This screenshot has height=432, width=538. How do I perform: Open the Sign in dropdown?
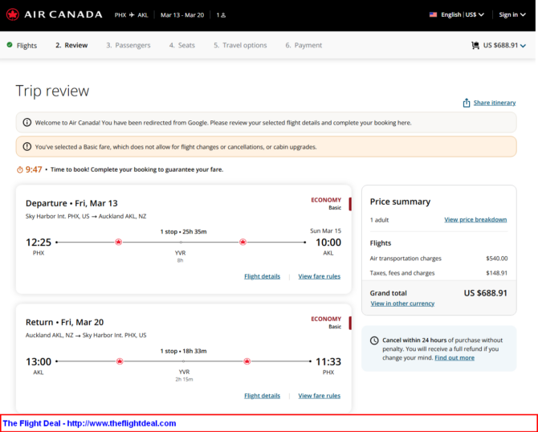tap(512, 14)
